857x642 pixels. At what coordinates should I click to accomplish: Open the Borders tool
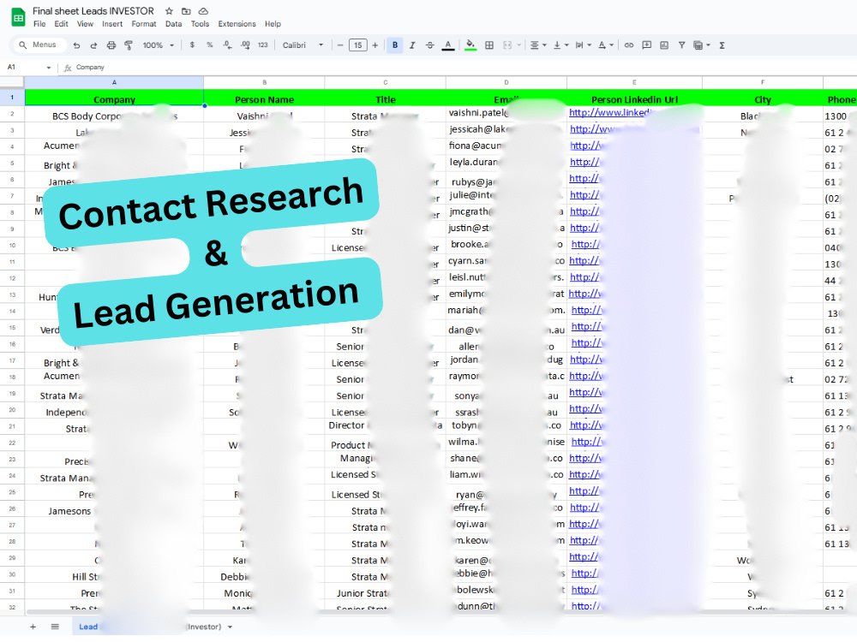[x=489, y=45]
